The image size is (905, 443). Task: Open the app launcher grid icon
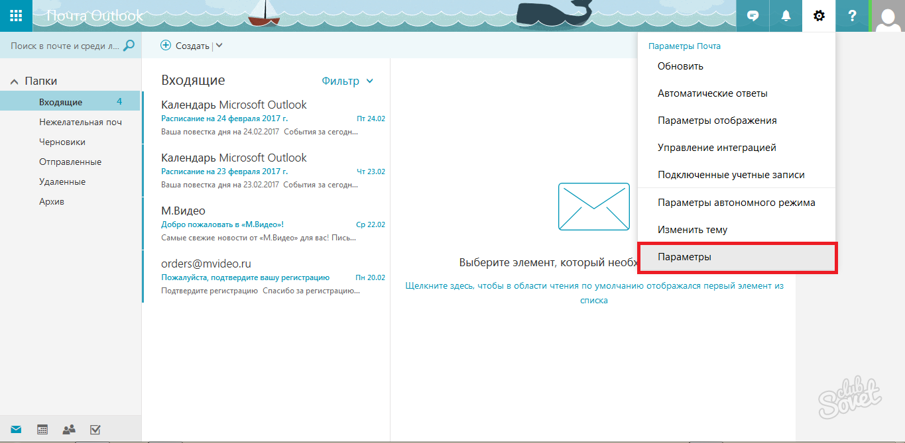tap(16, 16)
